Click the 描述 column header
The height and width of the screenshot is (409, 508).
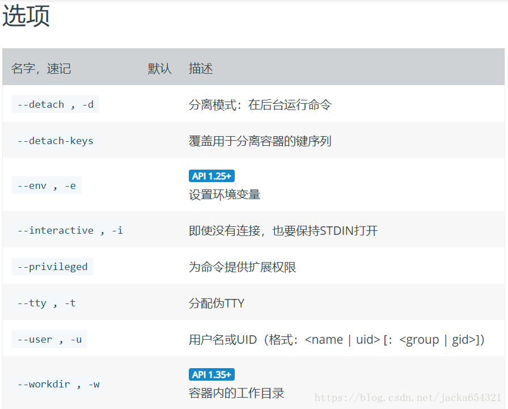(x=201, y=69)
